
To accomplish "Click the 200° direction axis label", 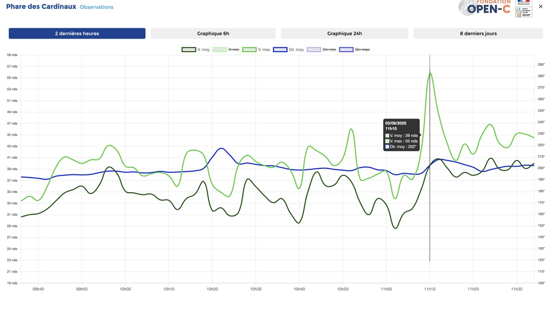I will click(x=541, y=168).
